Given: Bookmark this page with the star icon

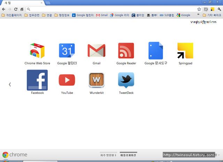Looking at the screenshot, I should tap(199, 9).
